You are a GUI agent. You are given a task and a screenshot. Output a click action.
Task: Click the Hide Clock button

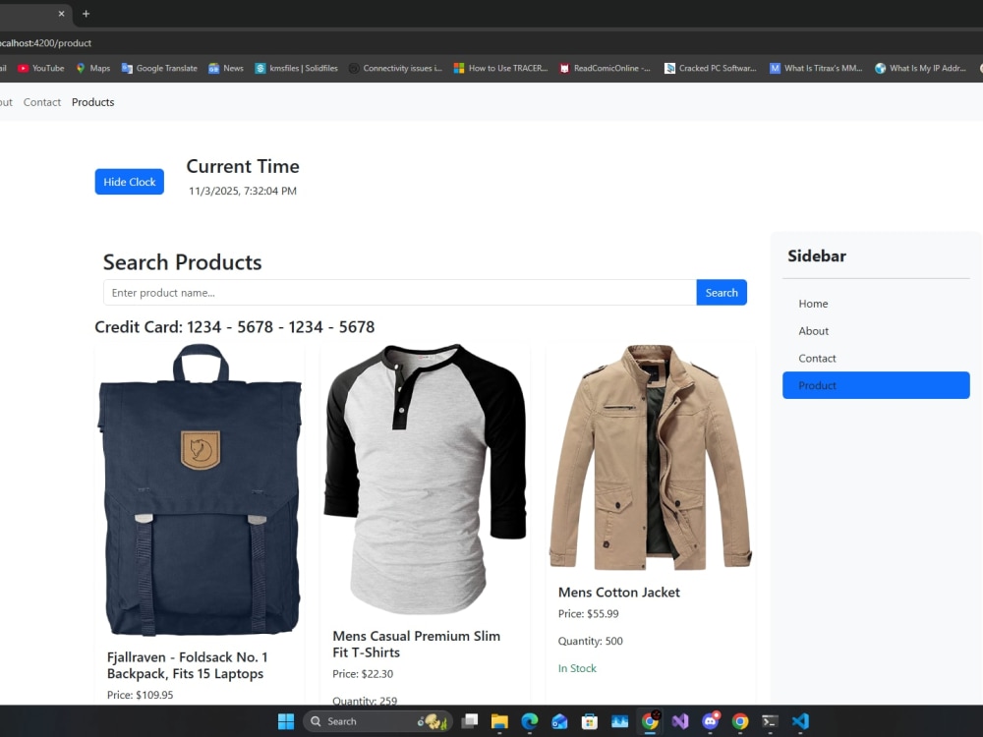[129, 182]
